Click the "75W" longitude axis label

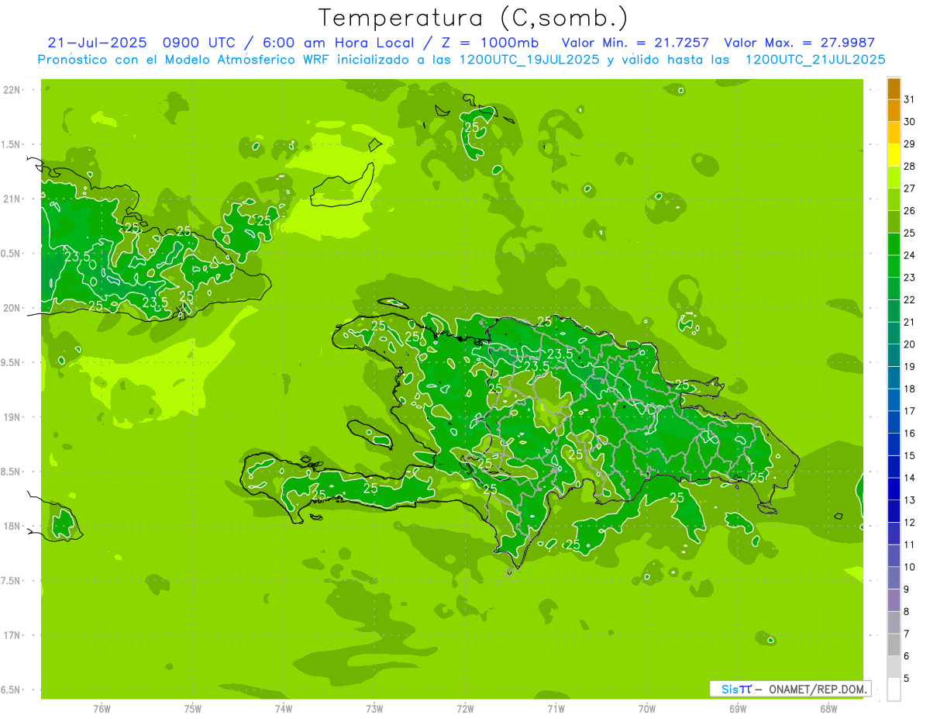(x=193, y=709)
